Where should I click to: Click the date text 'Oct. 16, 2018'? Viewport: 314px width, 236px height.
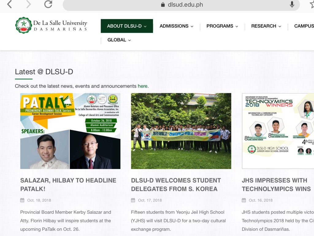coord(261,200)
